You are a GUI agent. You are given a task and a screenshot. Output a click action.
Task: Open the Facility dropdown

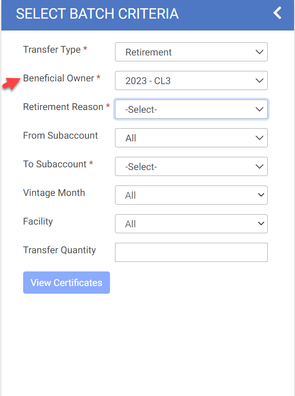pyautogui.click(x=191, y=224)
